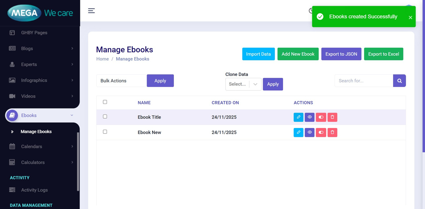Click edit pencil icon for Ebook New

tap(298, 132)
